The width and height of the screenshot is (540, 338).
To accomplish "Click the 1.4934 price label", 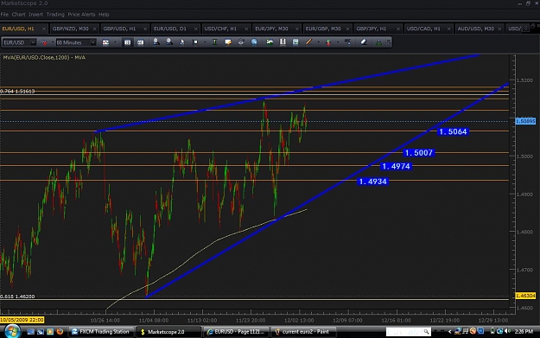I will 373,182.
